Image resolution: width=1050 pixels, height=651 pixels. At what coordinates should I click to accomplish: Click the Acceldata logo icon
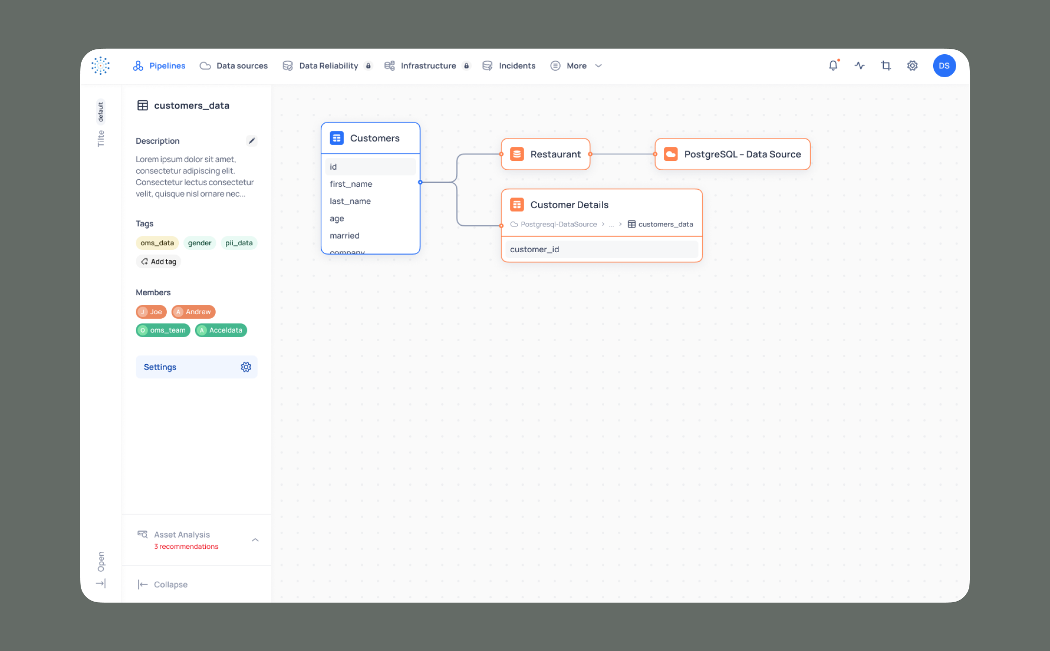click(x=100, y=65)
